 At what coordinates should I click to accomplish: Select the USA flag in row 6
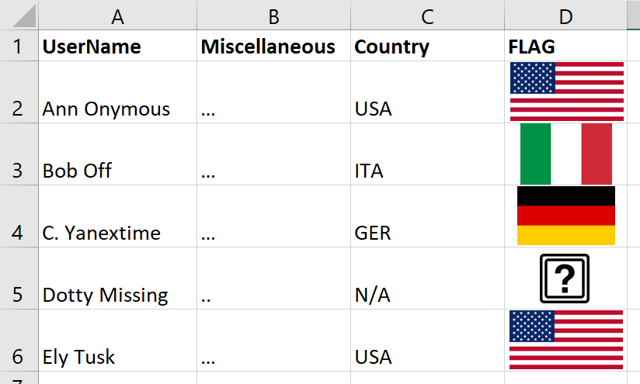[x=566, y=340]
